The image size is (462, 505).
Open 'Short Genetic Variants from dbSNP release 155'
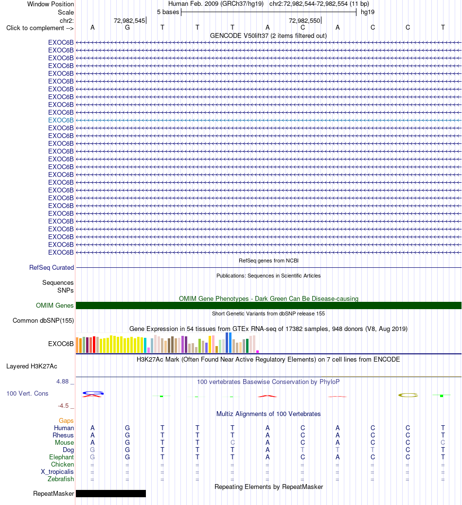[x=268, y=313]
